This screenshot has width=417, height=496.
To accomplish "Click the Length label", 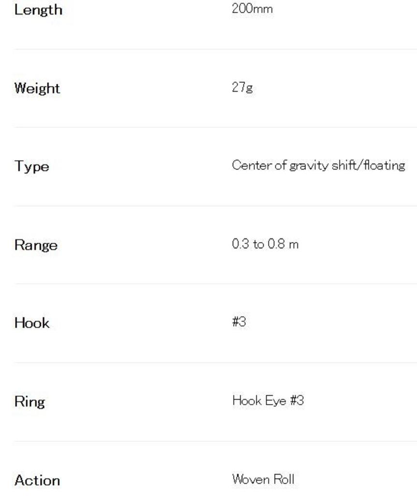I will (38, 10).
